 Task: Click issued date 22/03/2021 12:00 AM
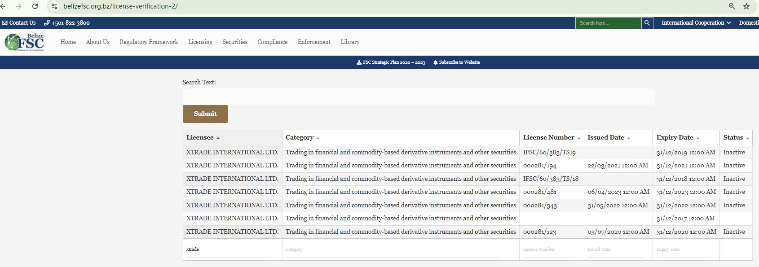pyautogui.click(x=618, y=166)
